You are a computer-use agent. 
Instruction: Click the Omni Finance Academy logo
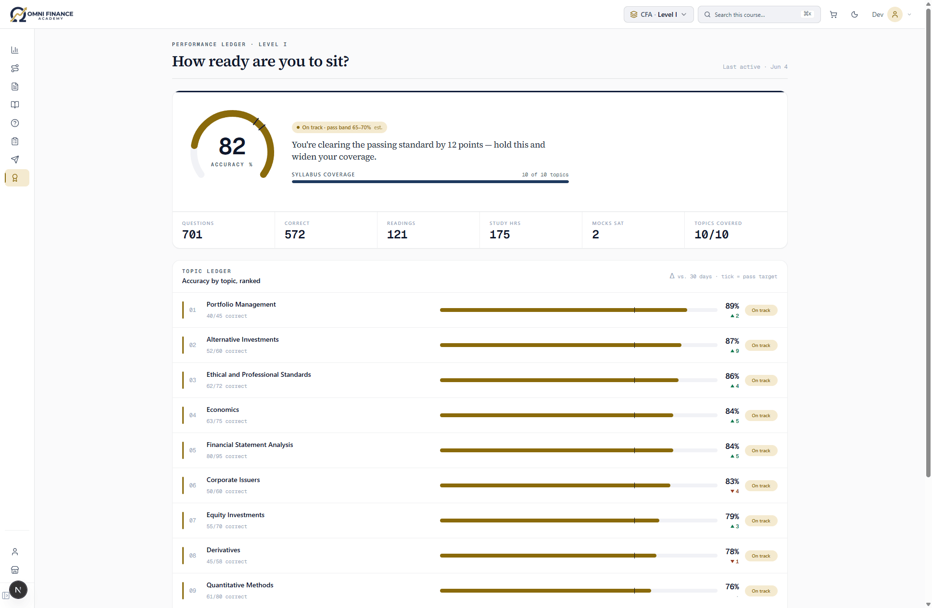click(x=42, y=14)
